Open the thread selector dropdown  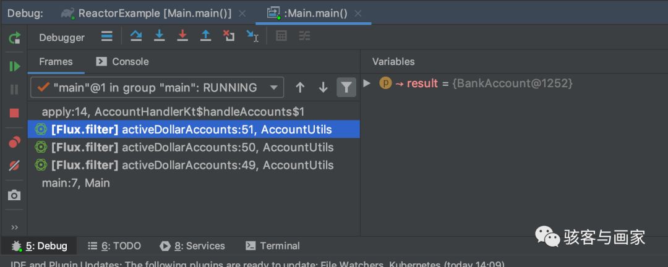(274, 88)
